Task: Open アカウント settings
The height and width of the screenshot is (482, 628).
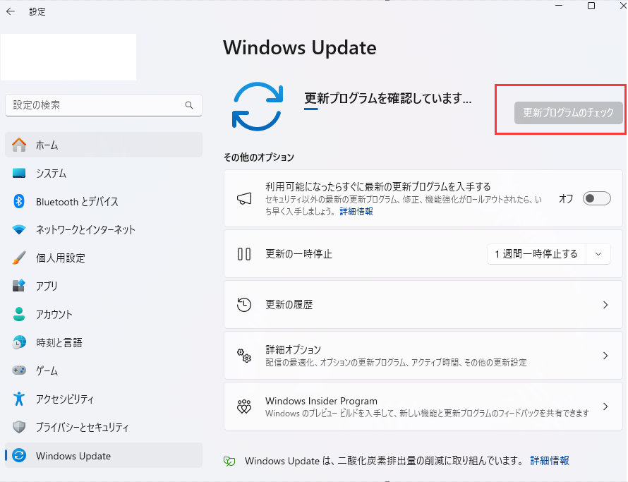Action: [104, 314]
